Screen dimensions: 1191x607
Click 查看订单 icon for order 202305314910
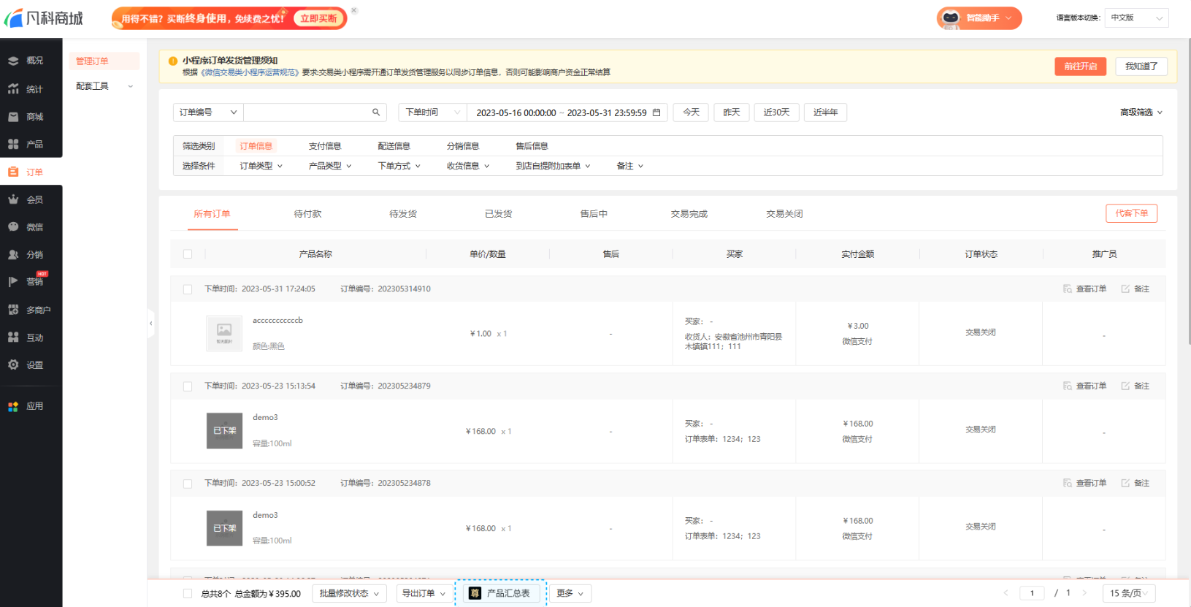[1068, 289]
